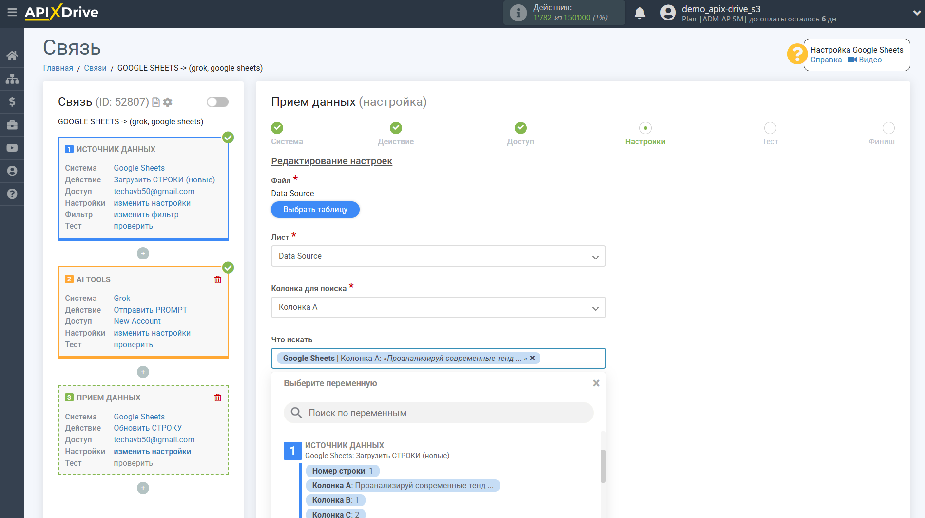This screenshot has height=518, width=925.
Task: Expand the user account menu chevron
Action: 916,13
